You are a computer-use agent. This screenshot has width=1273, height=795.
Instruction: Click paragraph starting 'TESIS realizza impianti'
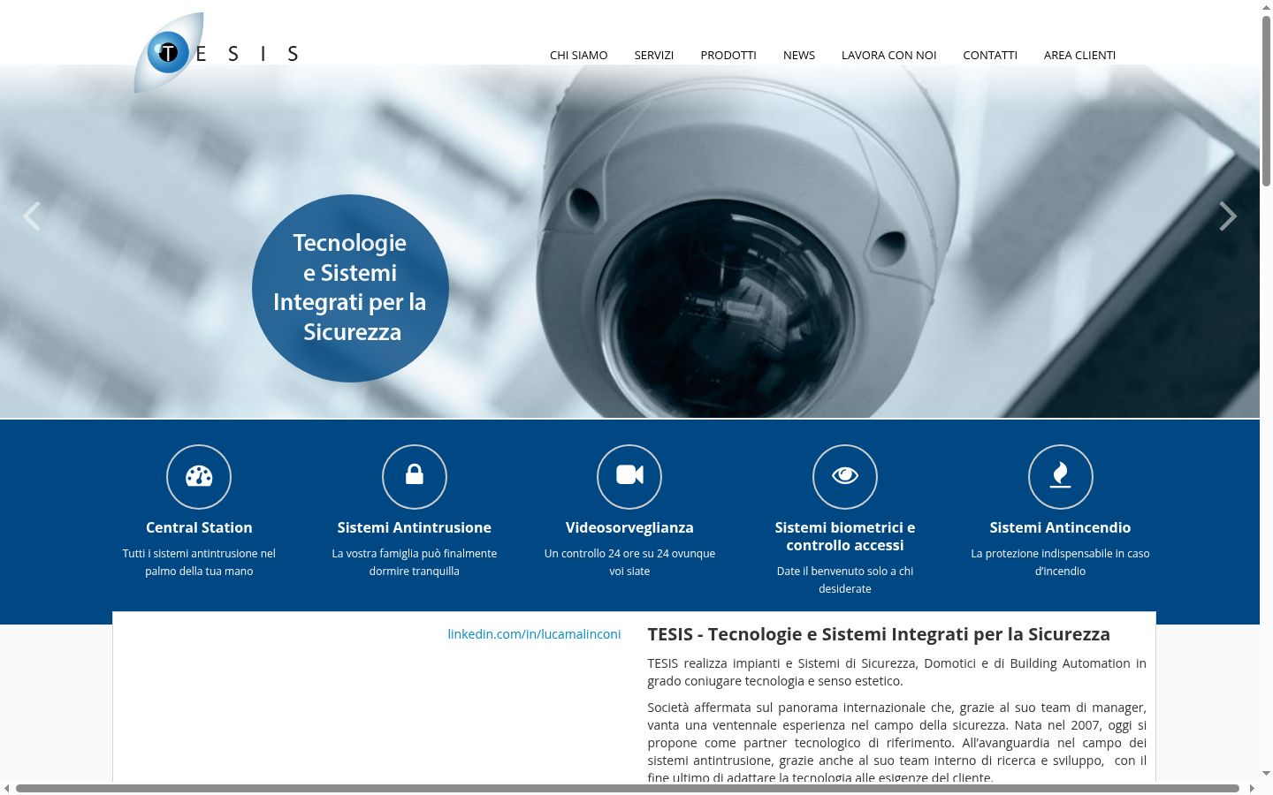click(896, 672)
